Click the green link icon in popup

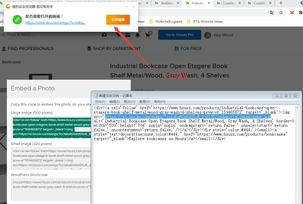pyautogui.click(x=17, y=20)
